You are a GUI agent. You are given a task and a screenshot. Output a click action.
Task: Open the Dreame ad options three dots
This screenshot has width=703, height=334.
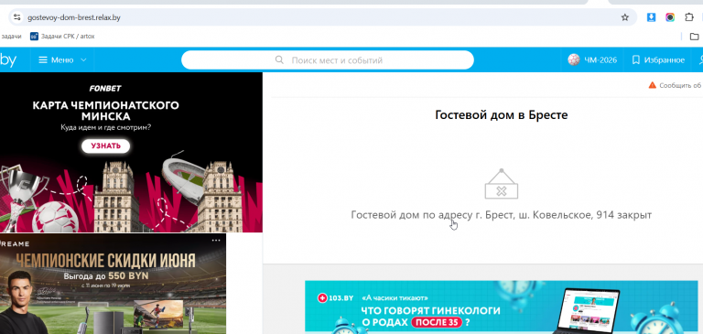click(x=216, y=241)
